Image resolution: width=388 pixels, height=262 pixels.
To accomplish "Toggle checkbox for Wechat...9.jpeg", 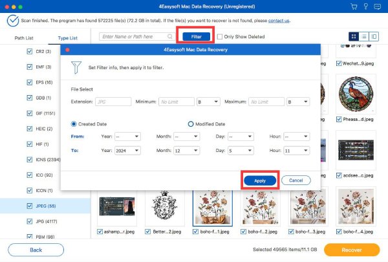I will point(339,63).
